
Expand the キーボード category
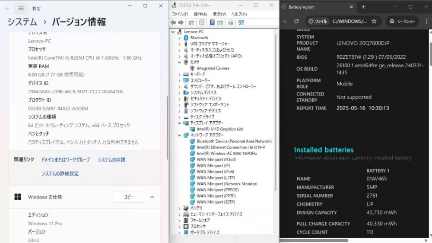[179, 74]
